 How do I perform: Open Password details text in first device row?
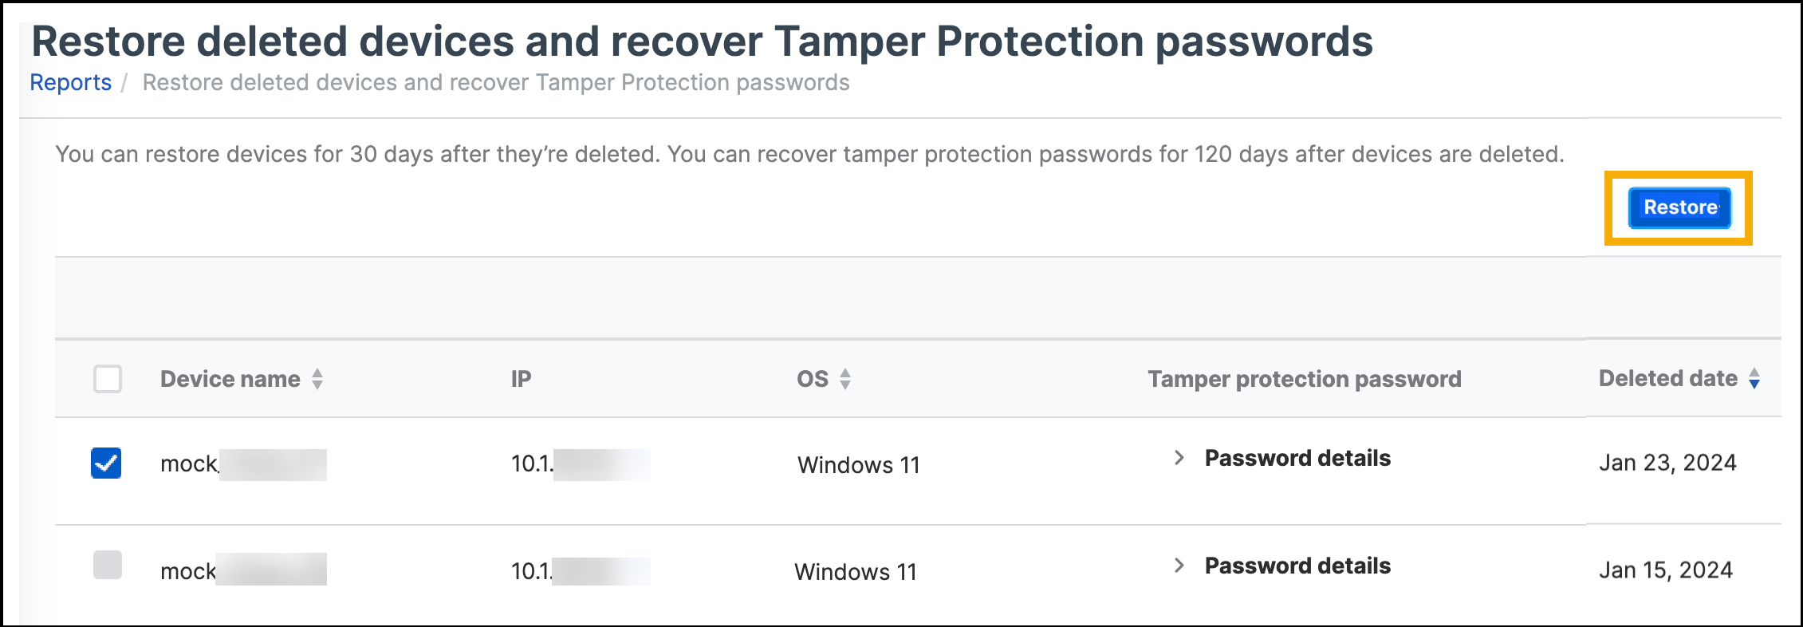(x=1297, y=458)
